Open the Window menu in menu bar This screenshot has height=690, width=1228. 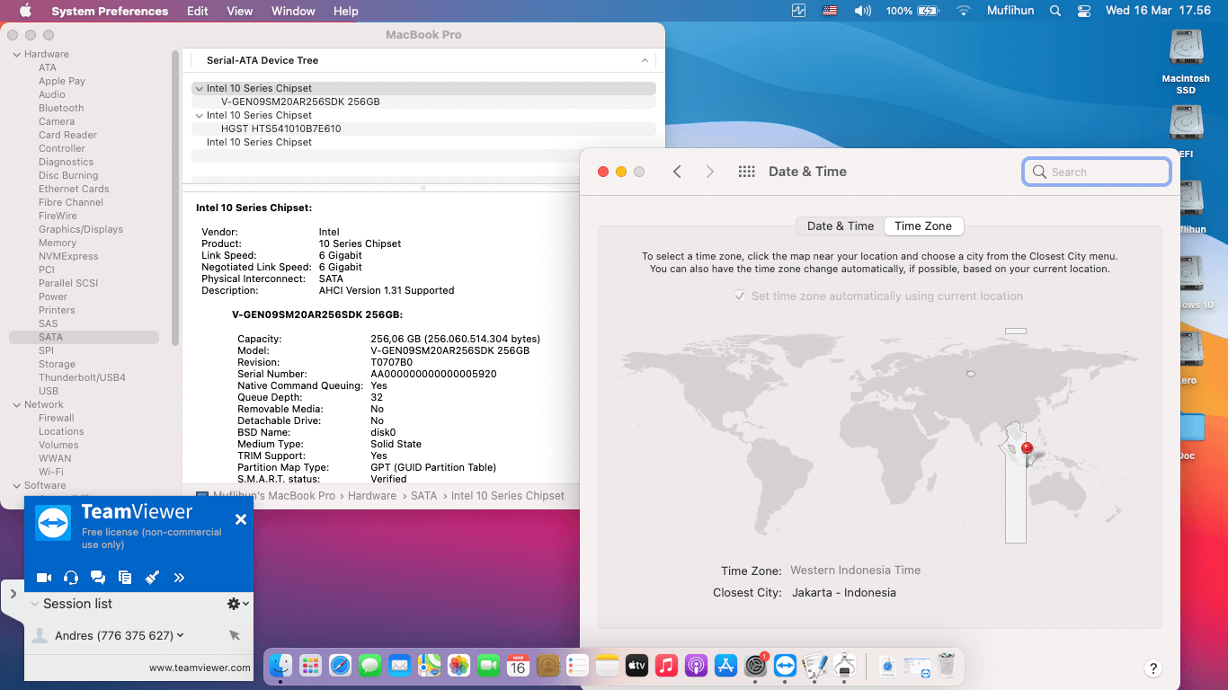(x=292, y=11)
